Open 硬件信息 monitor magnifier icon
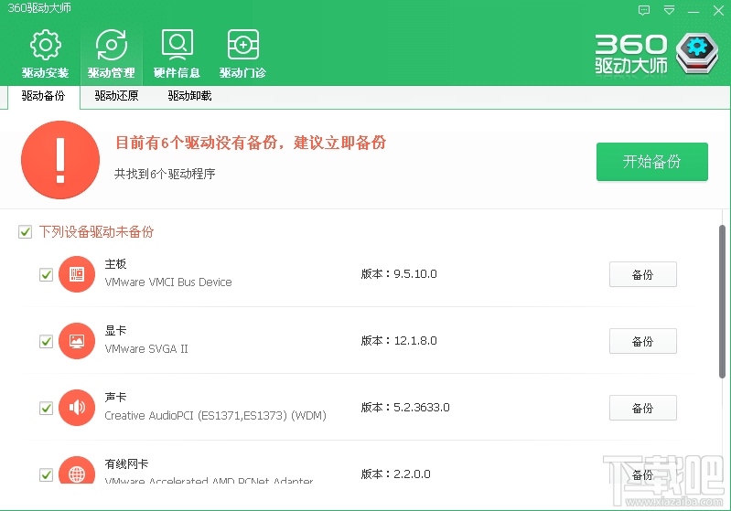Image resolution: width=731 pixels, height=511 pixels. pos(177,45)
